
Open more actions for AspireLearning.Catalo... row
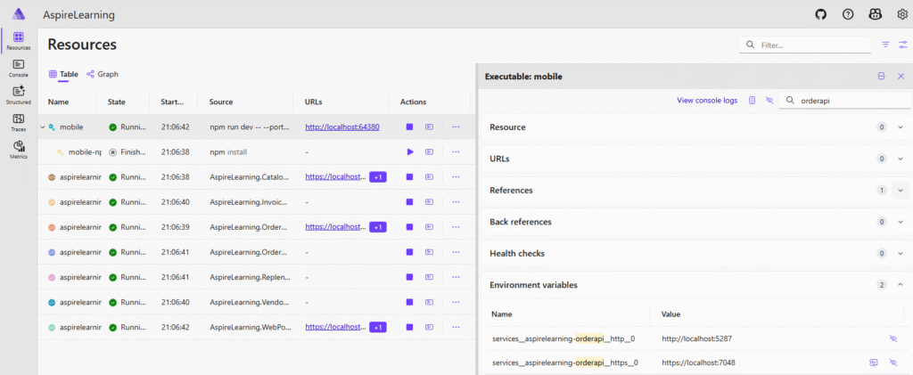[x=456, y=176]
